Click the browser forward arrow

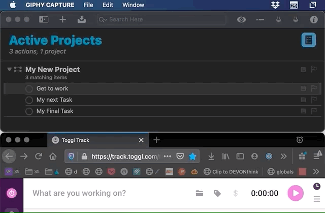(24, 157)
